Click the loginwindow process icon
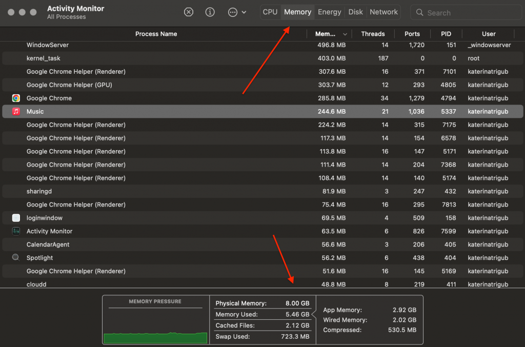This screenshot has width=525, height=347. (x=16, y=218)
